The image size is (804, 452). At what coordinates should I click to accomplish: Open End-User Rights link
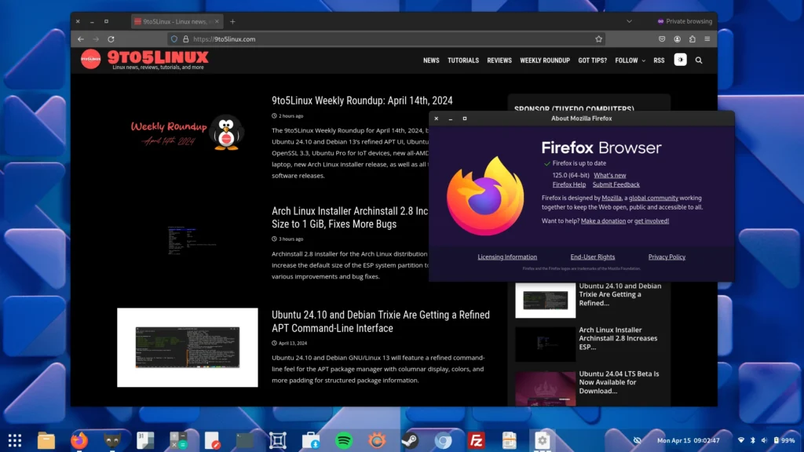tap(592, 257)
